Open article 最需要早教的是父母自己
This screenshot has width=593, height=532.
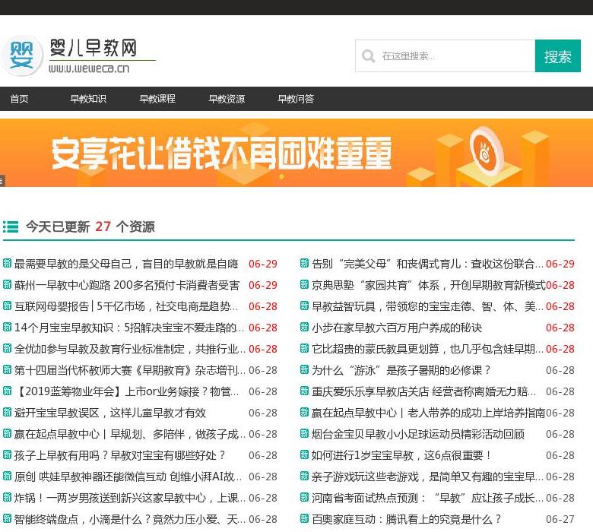click(126, 264)
